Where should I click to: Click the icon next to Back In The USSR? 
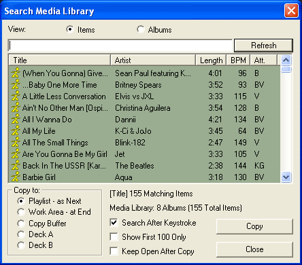point(16,165)
